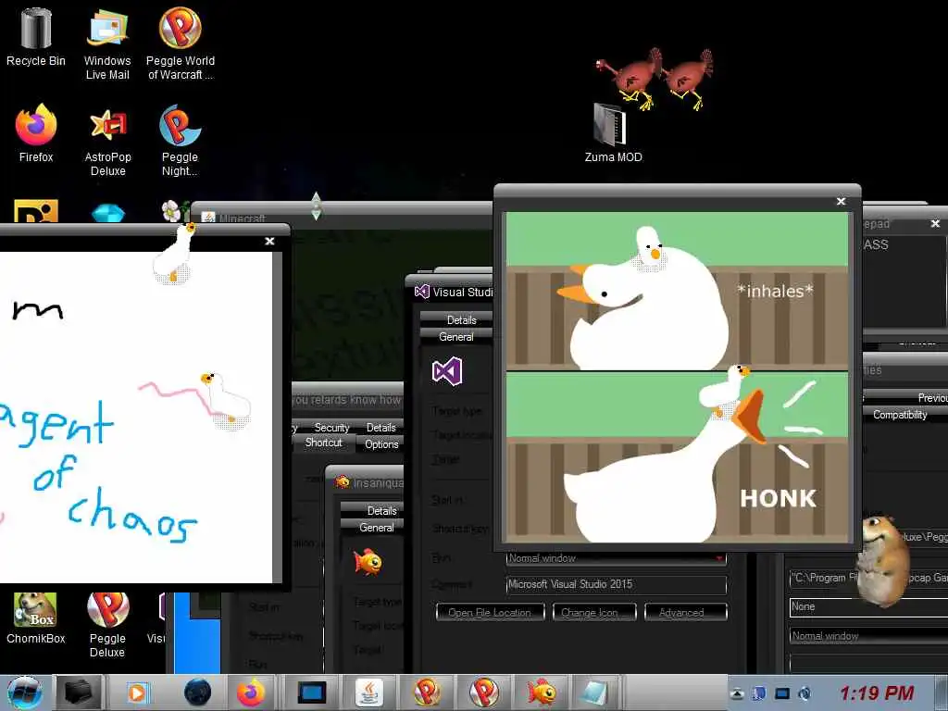Close the Notepad window behind the meme
Viewport: 948px width, 711px height.
pyautogui.click(x=935, y=224)
